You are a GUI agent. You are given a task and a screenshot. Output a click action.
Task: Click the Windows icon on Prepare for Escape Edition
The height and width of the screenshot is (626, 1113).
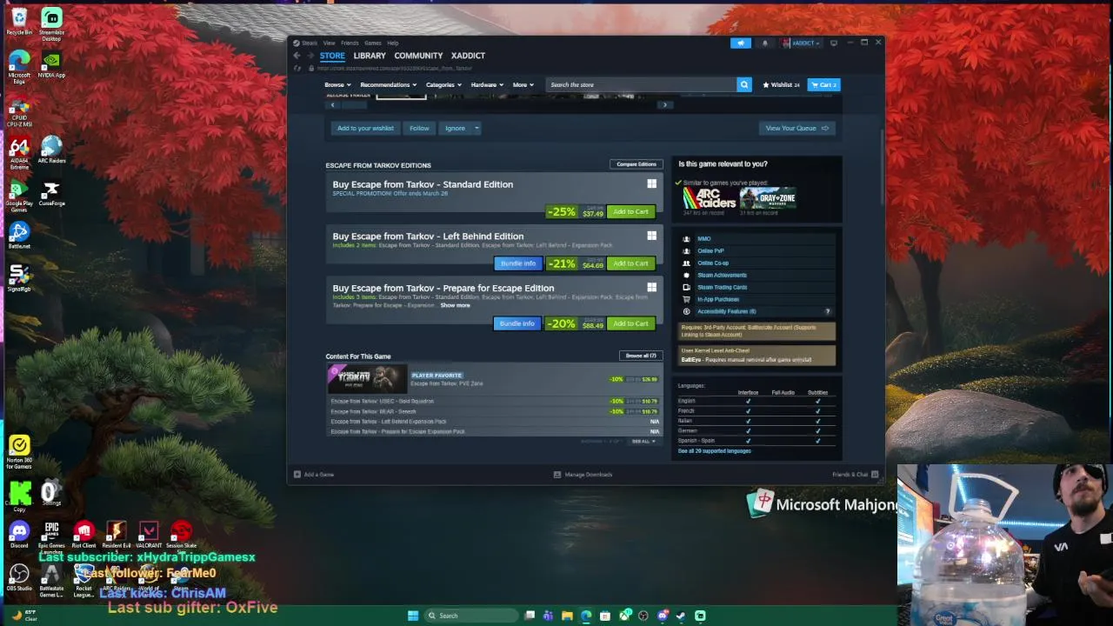pos(651,287)
